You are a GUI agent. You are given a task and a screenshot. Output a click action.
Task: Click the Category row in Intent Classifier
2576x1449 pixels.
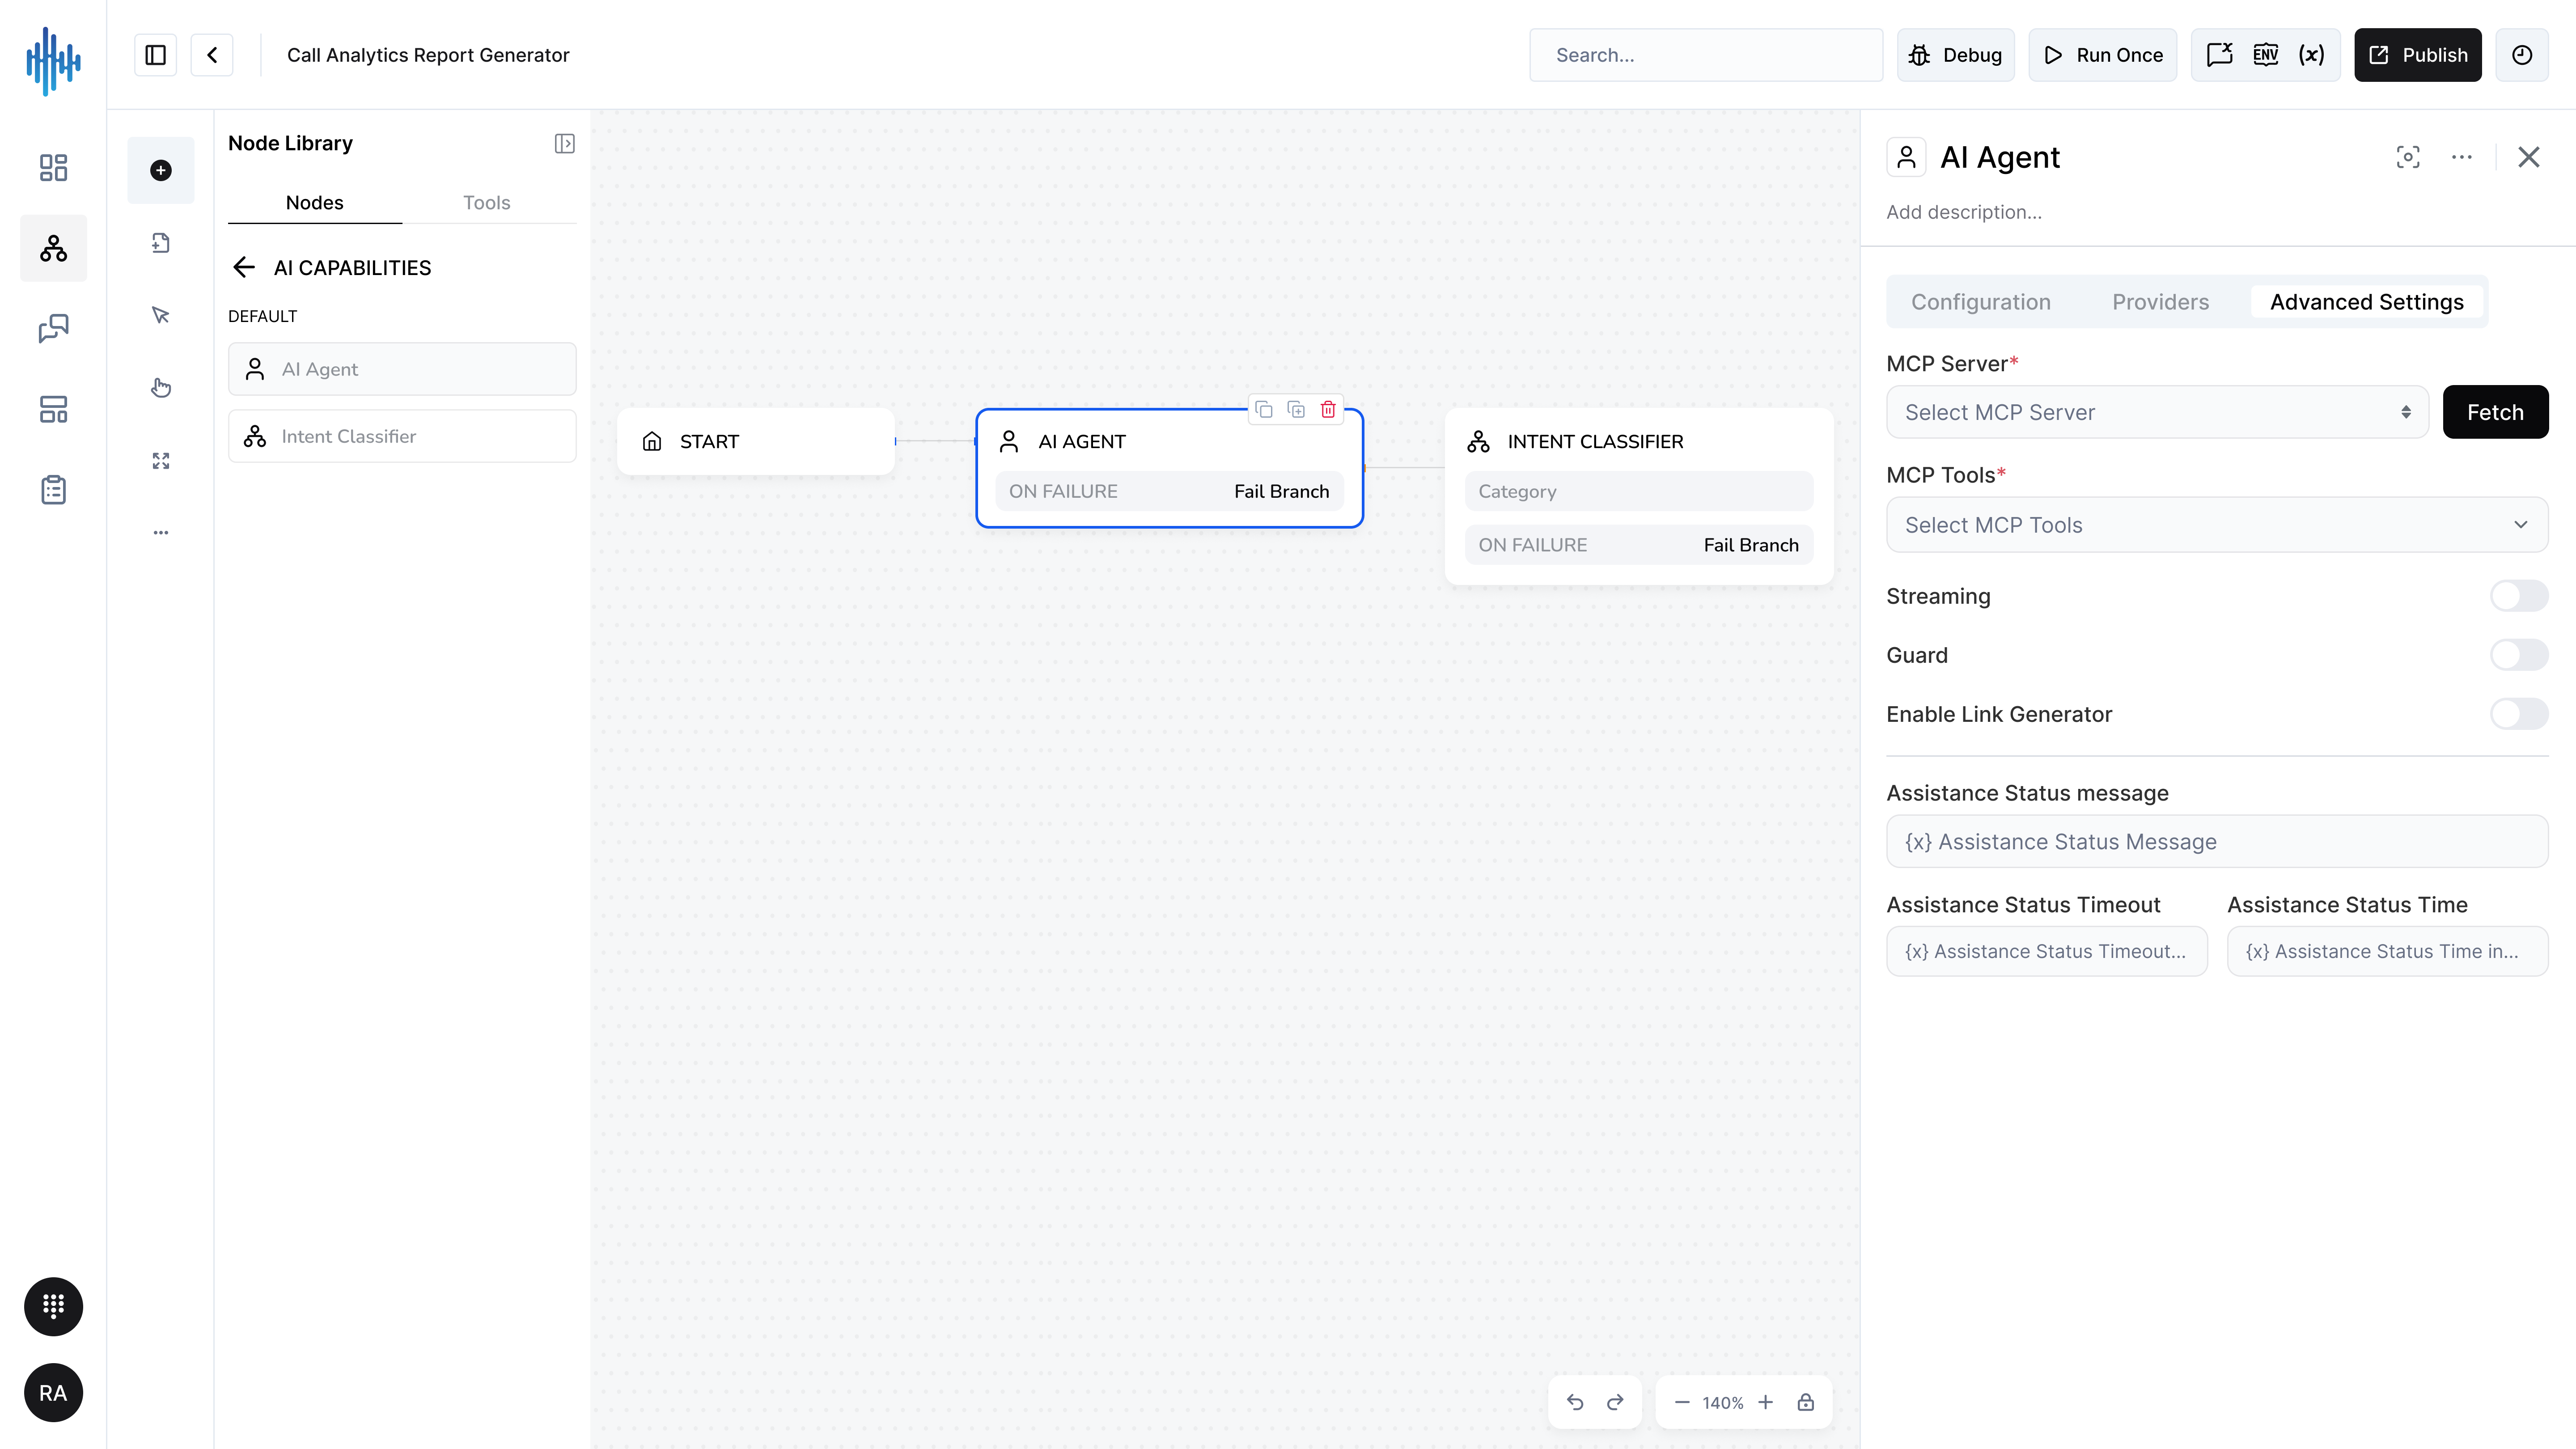1639,491
